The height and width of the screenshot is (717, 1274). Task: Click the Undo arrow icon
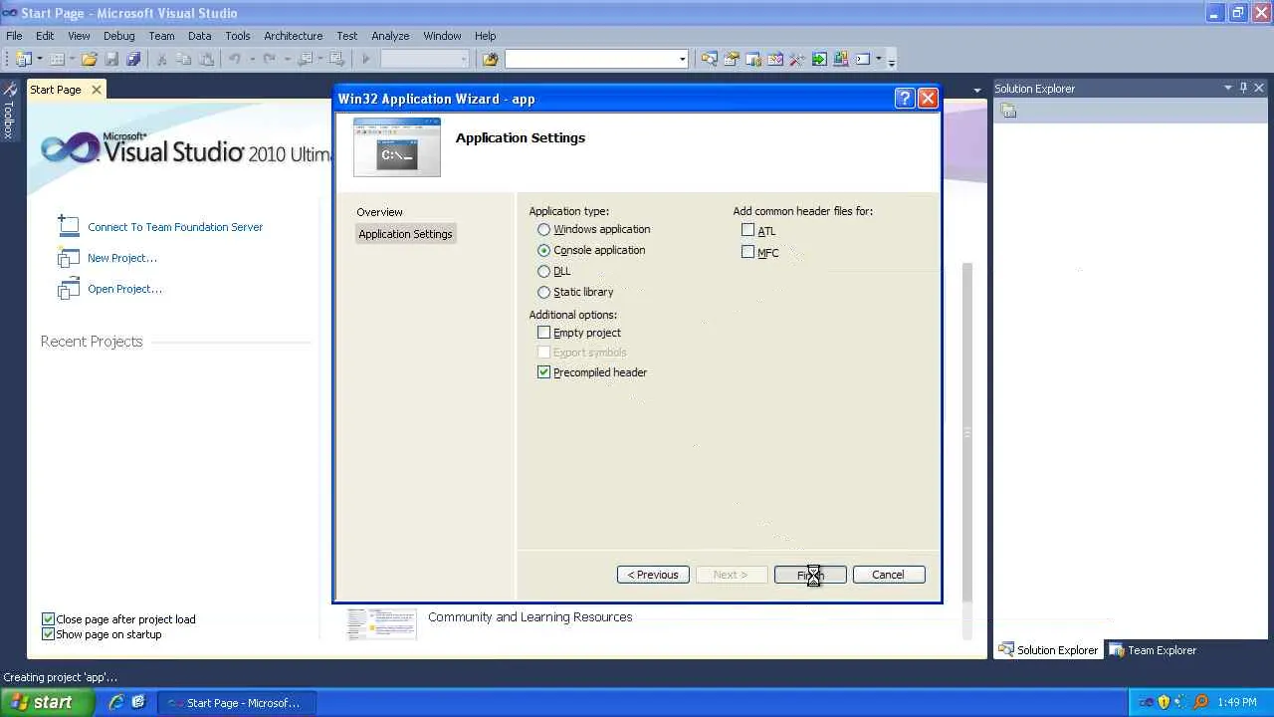coord(235,59)
